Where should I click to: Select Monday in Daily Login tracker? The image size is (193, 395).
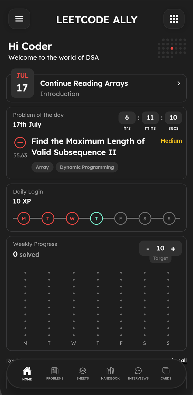tap(24, 219)
